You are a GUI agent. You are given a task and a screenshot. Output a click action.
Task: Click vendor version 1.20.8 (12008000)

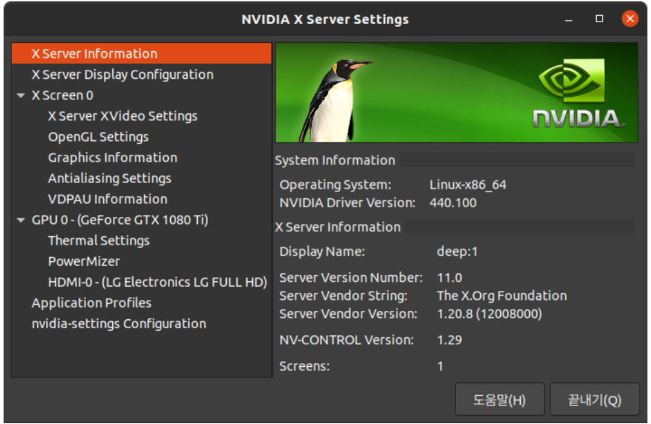click(489, 314)
